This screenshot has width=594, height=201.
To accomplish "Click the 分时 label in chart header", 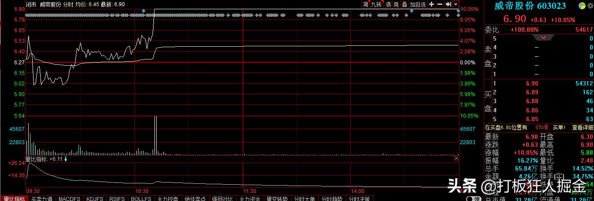I will coord(68,4).
